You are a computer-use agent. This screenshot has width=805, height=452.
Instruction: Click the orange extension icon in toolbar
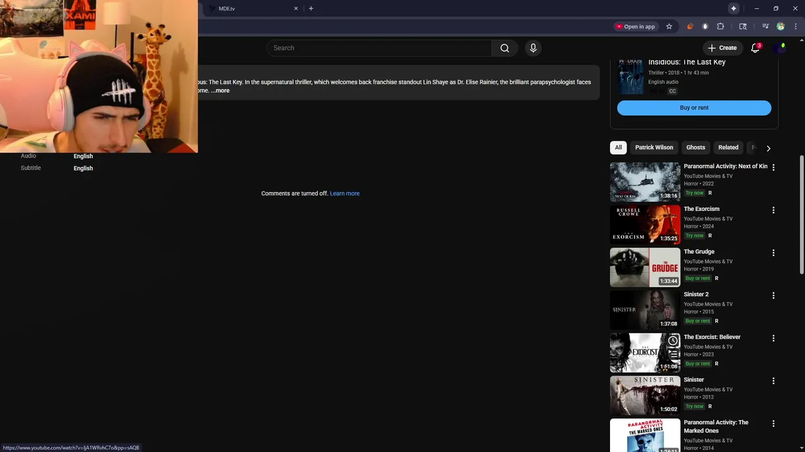click(x=690, y=26)
